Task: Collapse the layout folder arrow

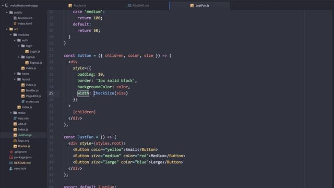Action: point(15,79)
